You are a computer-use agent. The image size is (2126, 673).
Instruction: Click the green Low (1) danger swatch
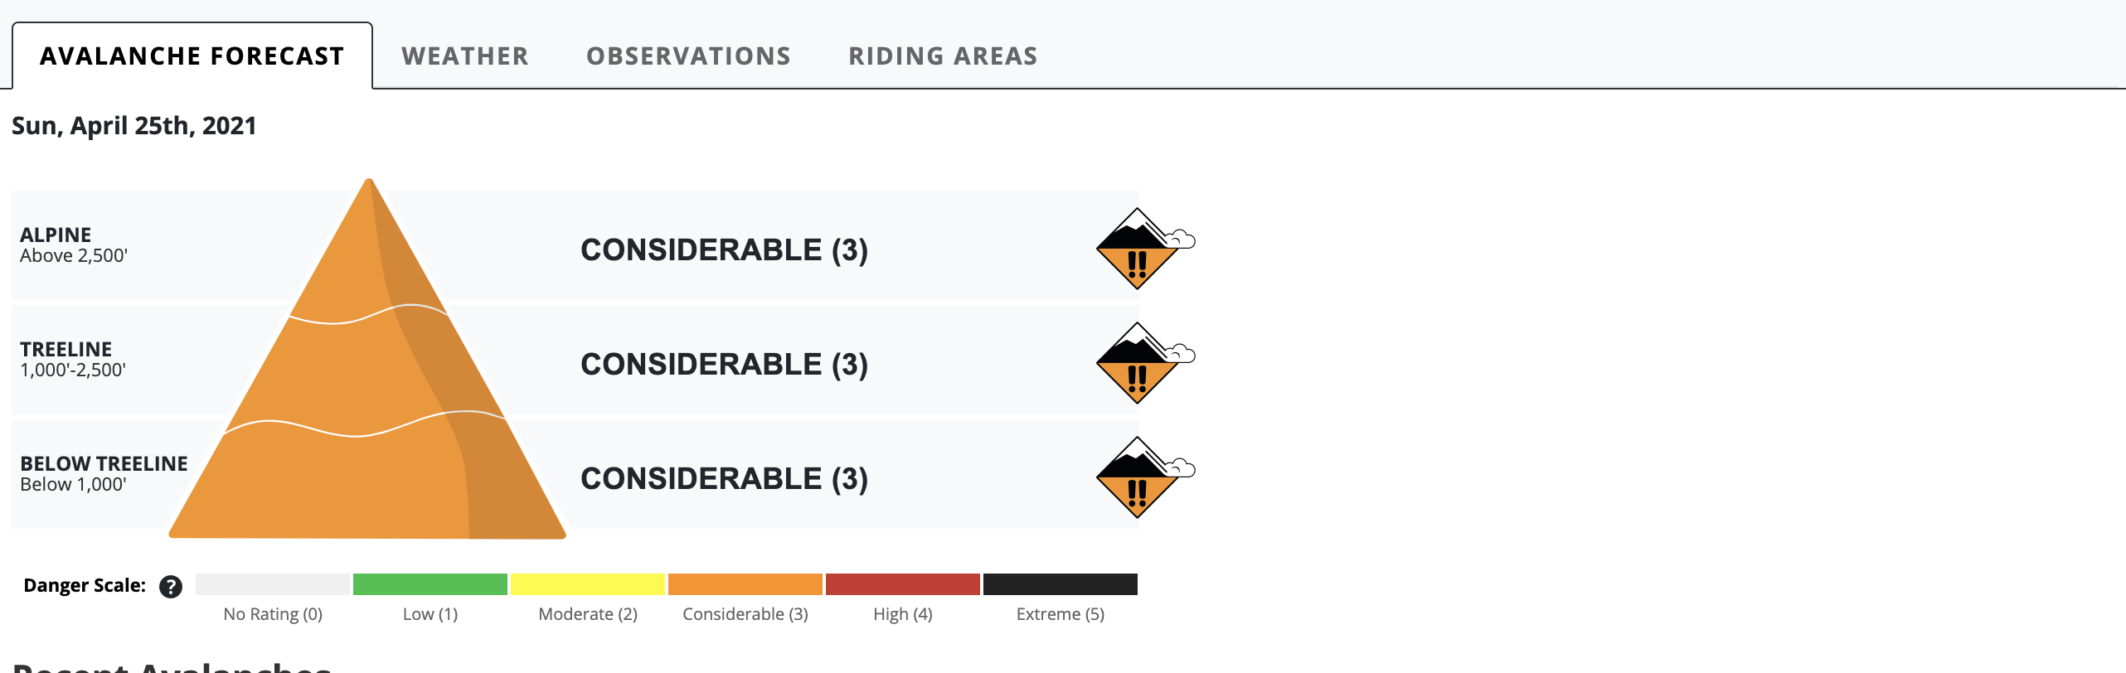[x=430, y=584]
